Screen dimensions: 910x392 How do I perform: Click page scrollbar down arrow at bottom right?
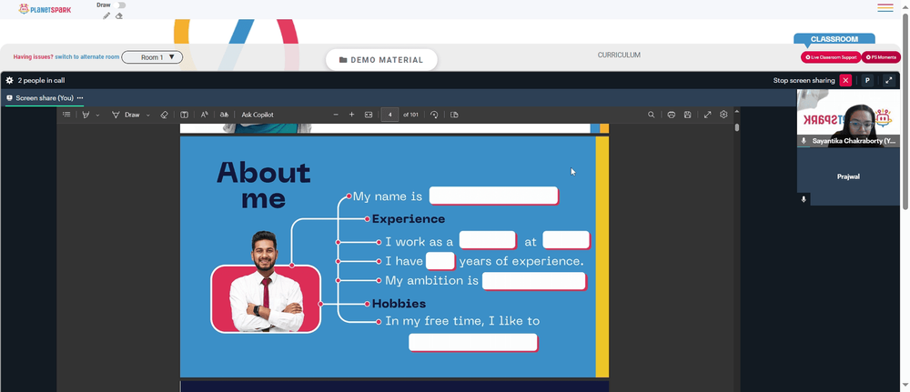[x=905, y=384]
